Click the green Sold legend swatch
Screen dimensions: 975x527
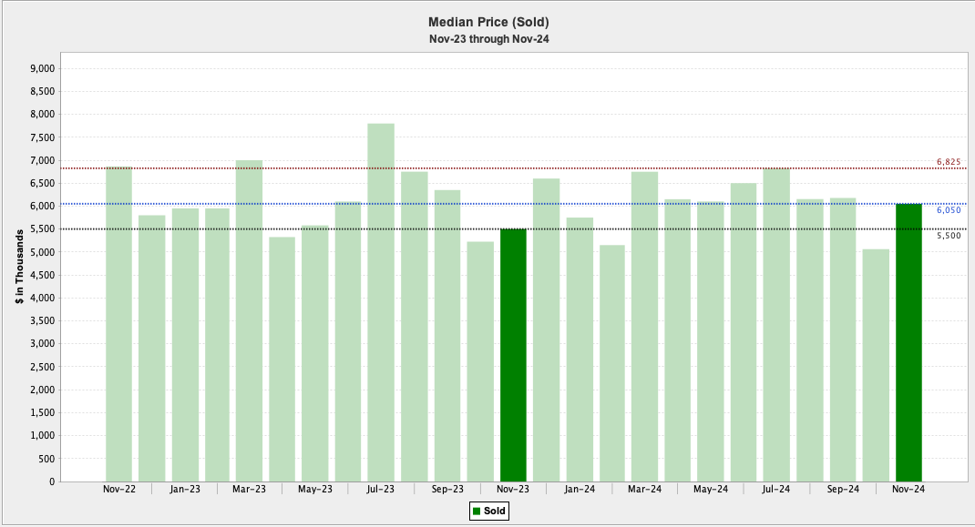(x=477, y=512)
